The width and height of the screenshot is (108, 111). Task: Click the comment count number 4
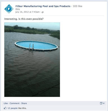point(104,103)
